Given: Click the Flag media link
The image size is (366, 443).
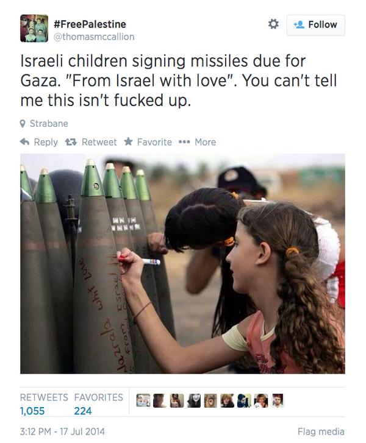Looking at the screenshot, I should [321, 431].
